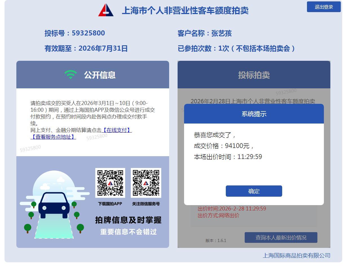This screenshot has width=347, height=269.
Task: Open the 【在线支付】 link
Action: pos(117,130)
